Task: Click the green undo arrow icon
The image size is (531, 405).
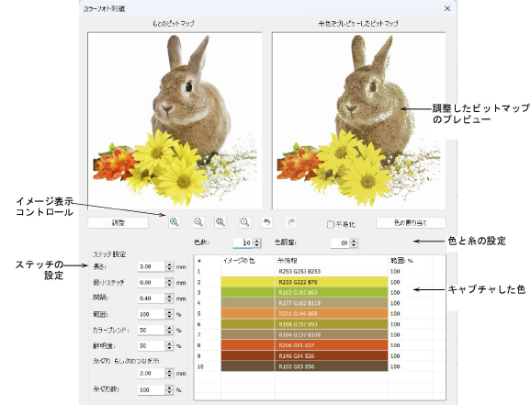Action: pos(266,222)
